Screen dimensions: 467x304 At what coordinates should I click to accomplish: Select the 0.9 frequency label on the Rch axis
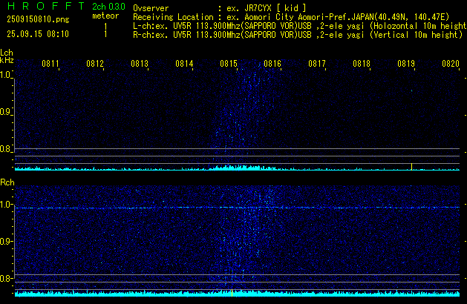[x=5, y=241]
